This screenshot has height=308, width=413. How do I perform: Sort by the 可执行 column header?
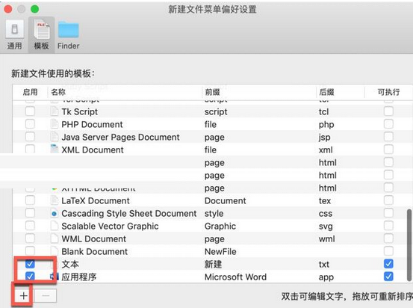coord(388,92)
